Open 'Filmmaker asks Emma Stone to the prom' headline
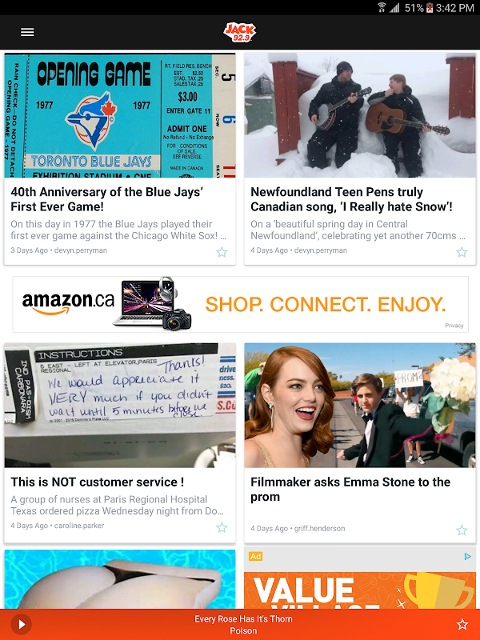 click(x=350, y=489)
